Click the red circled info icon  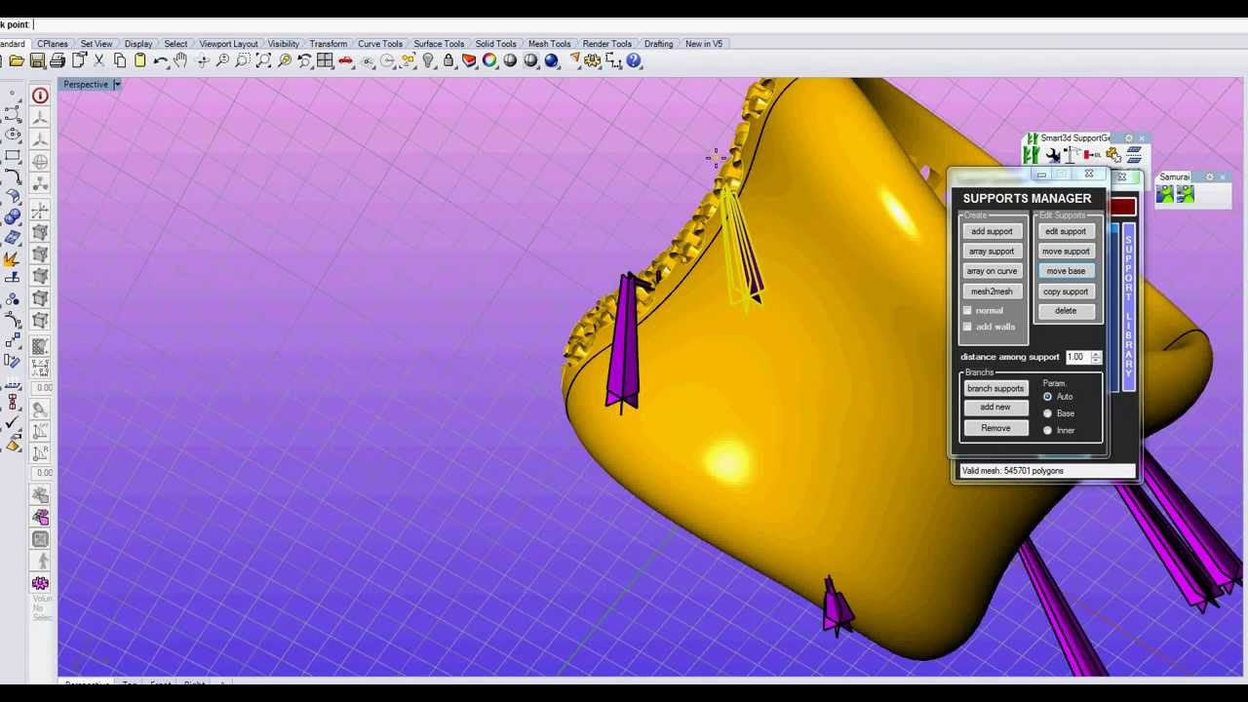40,96
